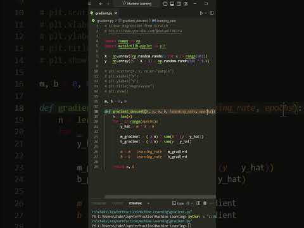Split the editor to the right
This screenshot has height=228, width=304.
point(212,13)
